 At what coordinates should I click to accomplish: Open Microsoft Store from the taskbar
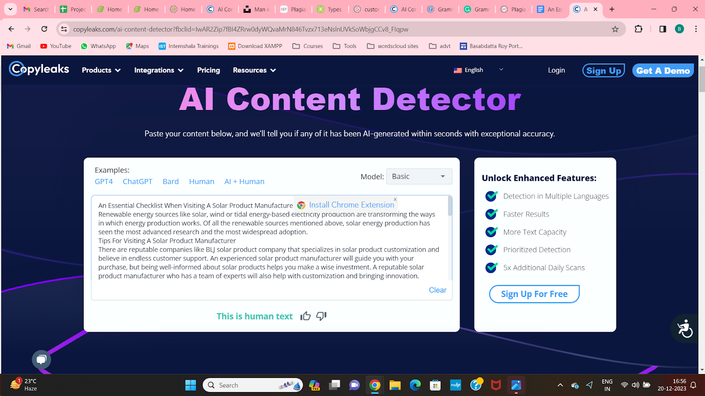tap(435, 385)
